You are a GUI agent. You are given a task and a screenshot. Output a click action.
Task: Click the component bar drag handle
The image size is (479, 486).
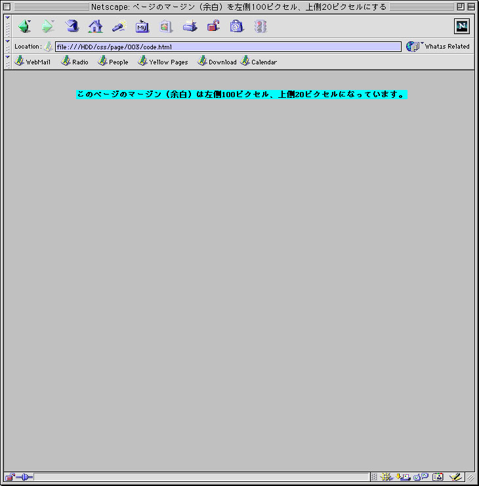[374, 477]
